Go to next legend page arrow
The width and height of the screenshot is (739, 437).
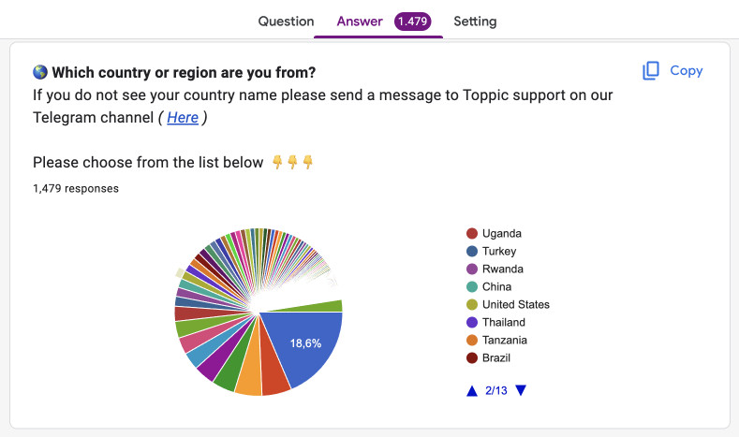[521, 390]
